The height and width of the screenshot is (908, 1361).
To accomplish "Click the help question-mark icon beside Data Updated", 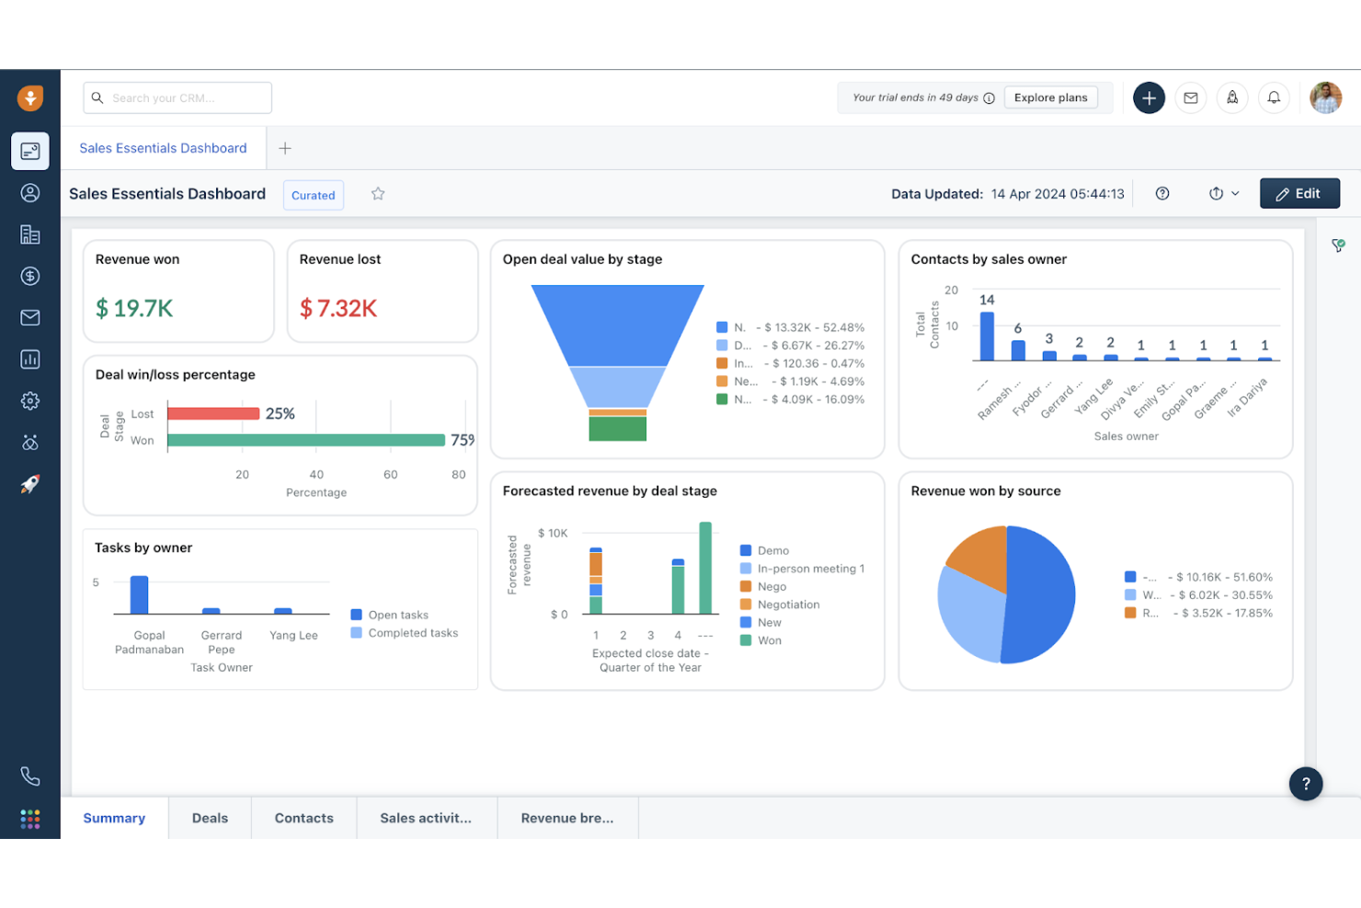I will (1161, 193).
